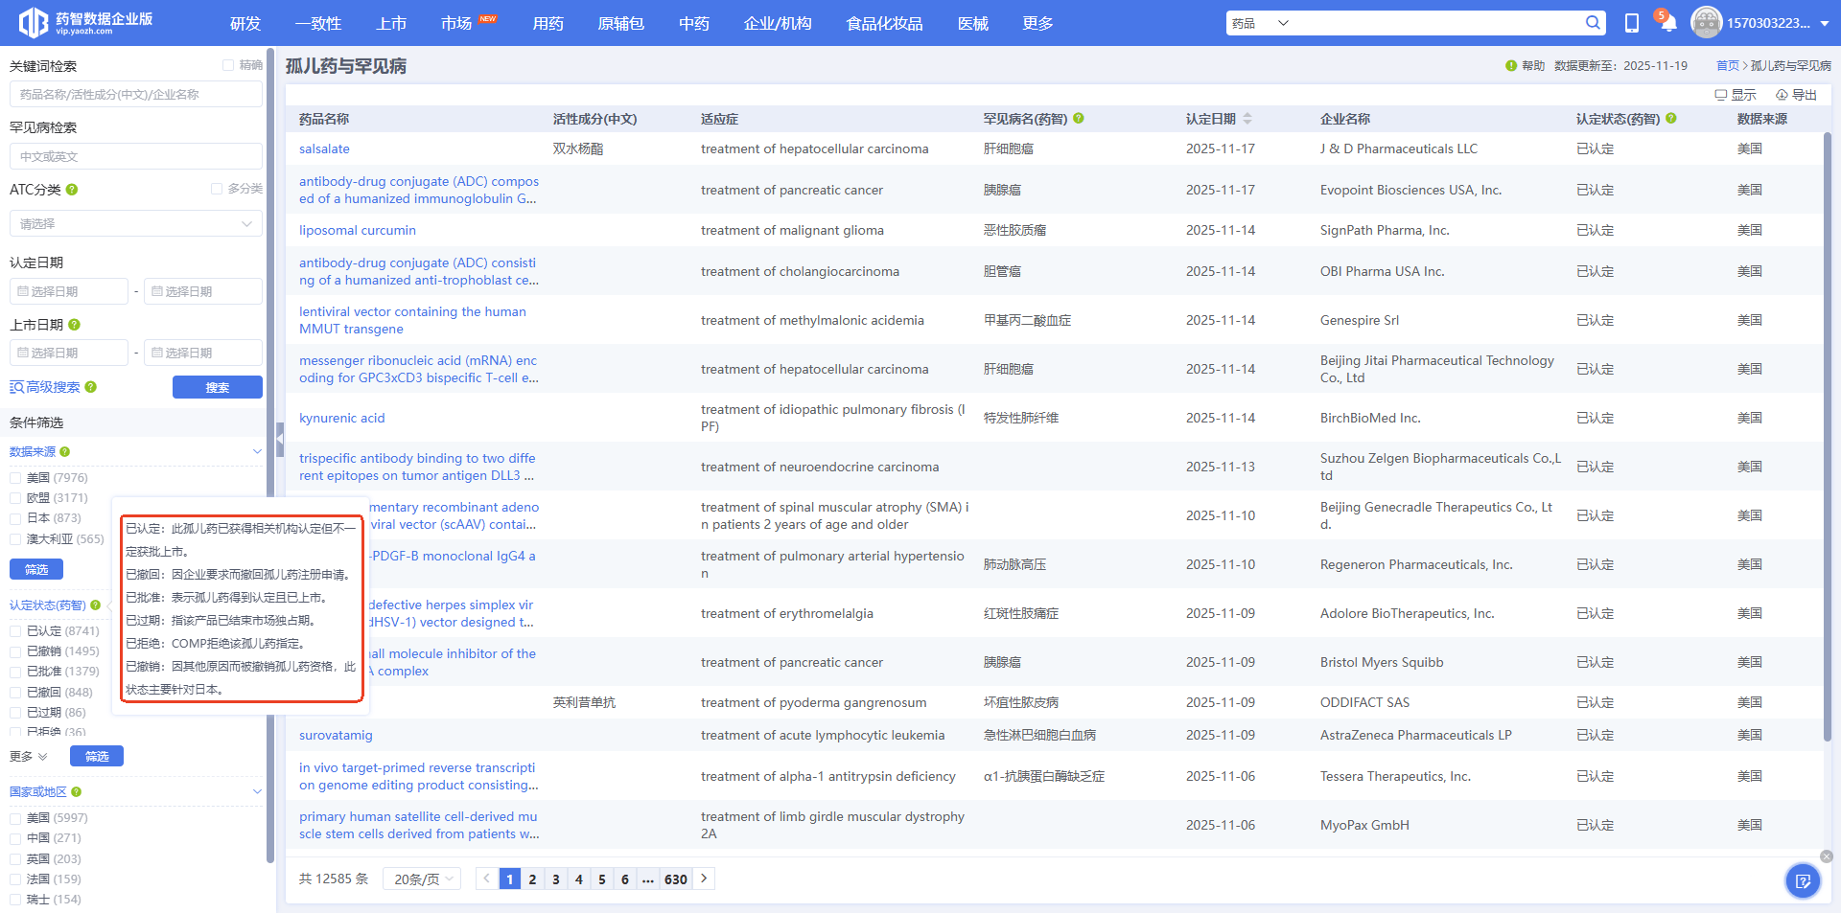
Task: Check the 美国 (7976) data source
Action: (15, 478)
